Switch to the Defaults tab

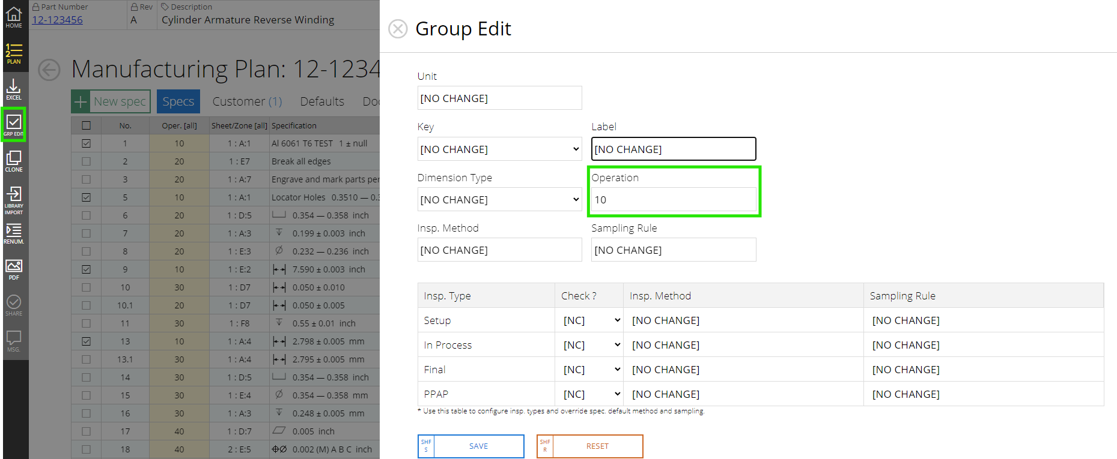point(322,101)
